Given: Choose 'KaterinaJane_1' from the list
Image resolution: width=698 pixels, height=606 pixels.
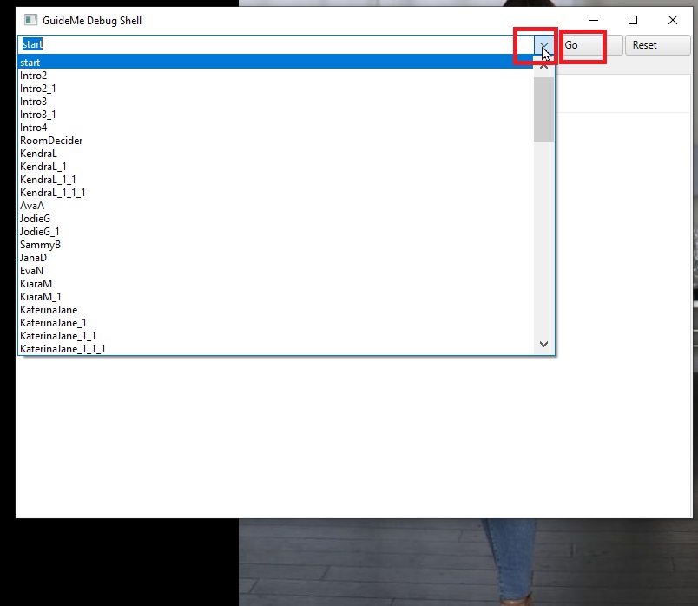Looking at the screenshot, I should (276, 323).
